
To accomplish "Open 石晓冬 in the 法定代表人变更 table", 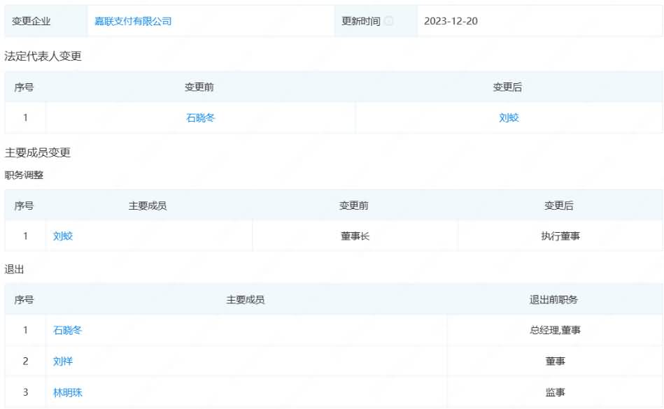I will tap(200, 117).
